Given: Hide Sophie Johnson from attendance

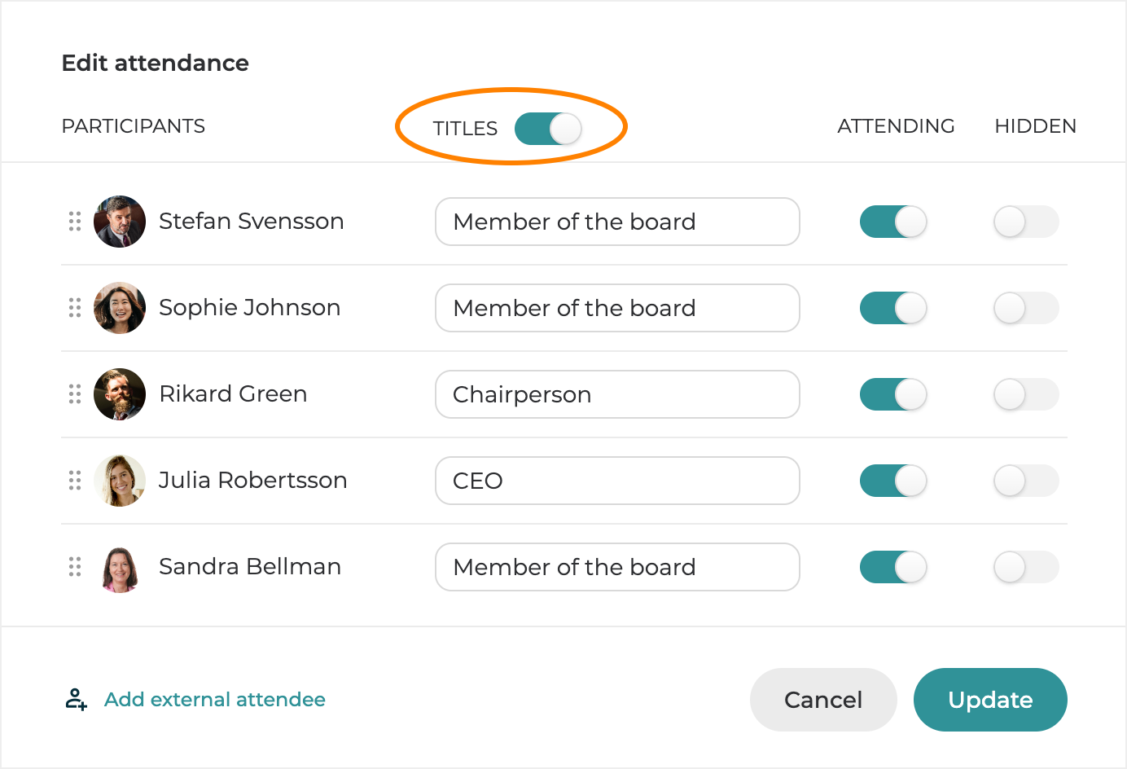Looking at the screenshot, I should (x=1026, y=308).
